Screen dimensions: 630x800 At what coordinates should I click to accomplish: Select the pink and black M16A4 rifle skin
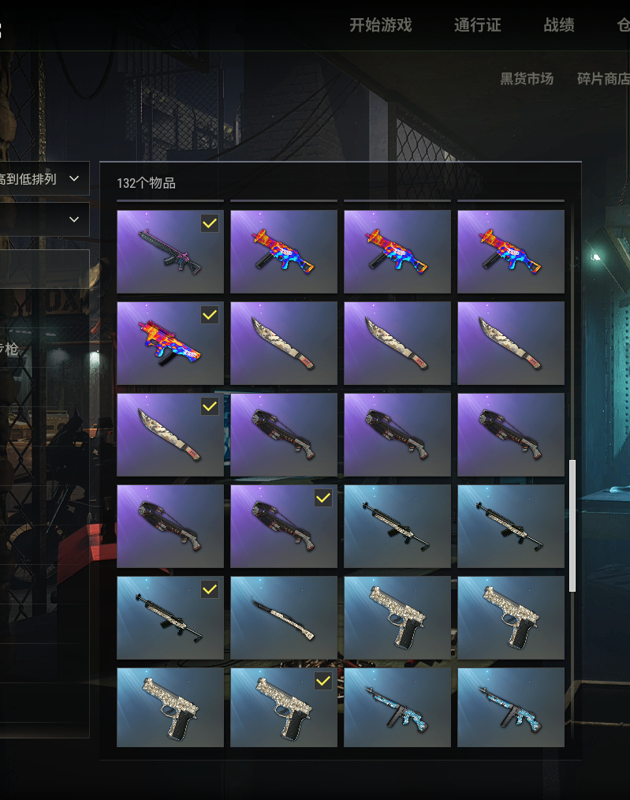click(170, 252)
